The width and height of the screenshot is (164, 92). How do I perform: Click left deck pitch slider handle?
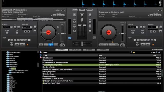[x=62, y=33]
